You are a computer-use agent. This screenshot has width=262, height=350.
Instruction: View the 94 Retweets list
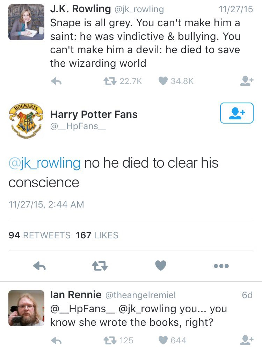click(x=39, y=235)
